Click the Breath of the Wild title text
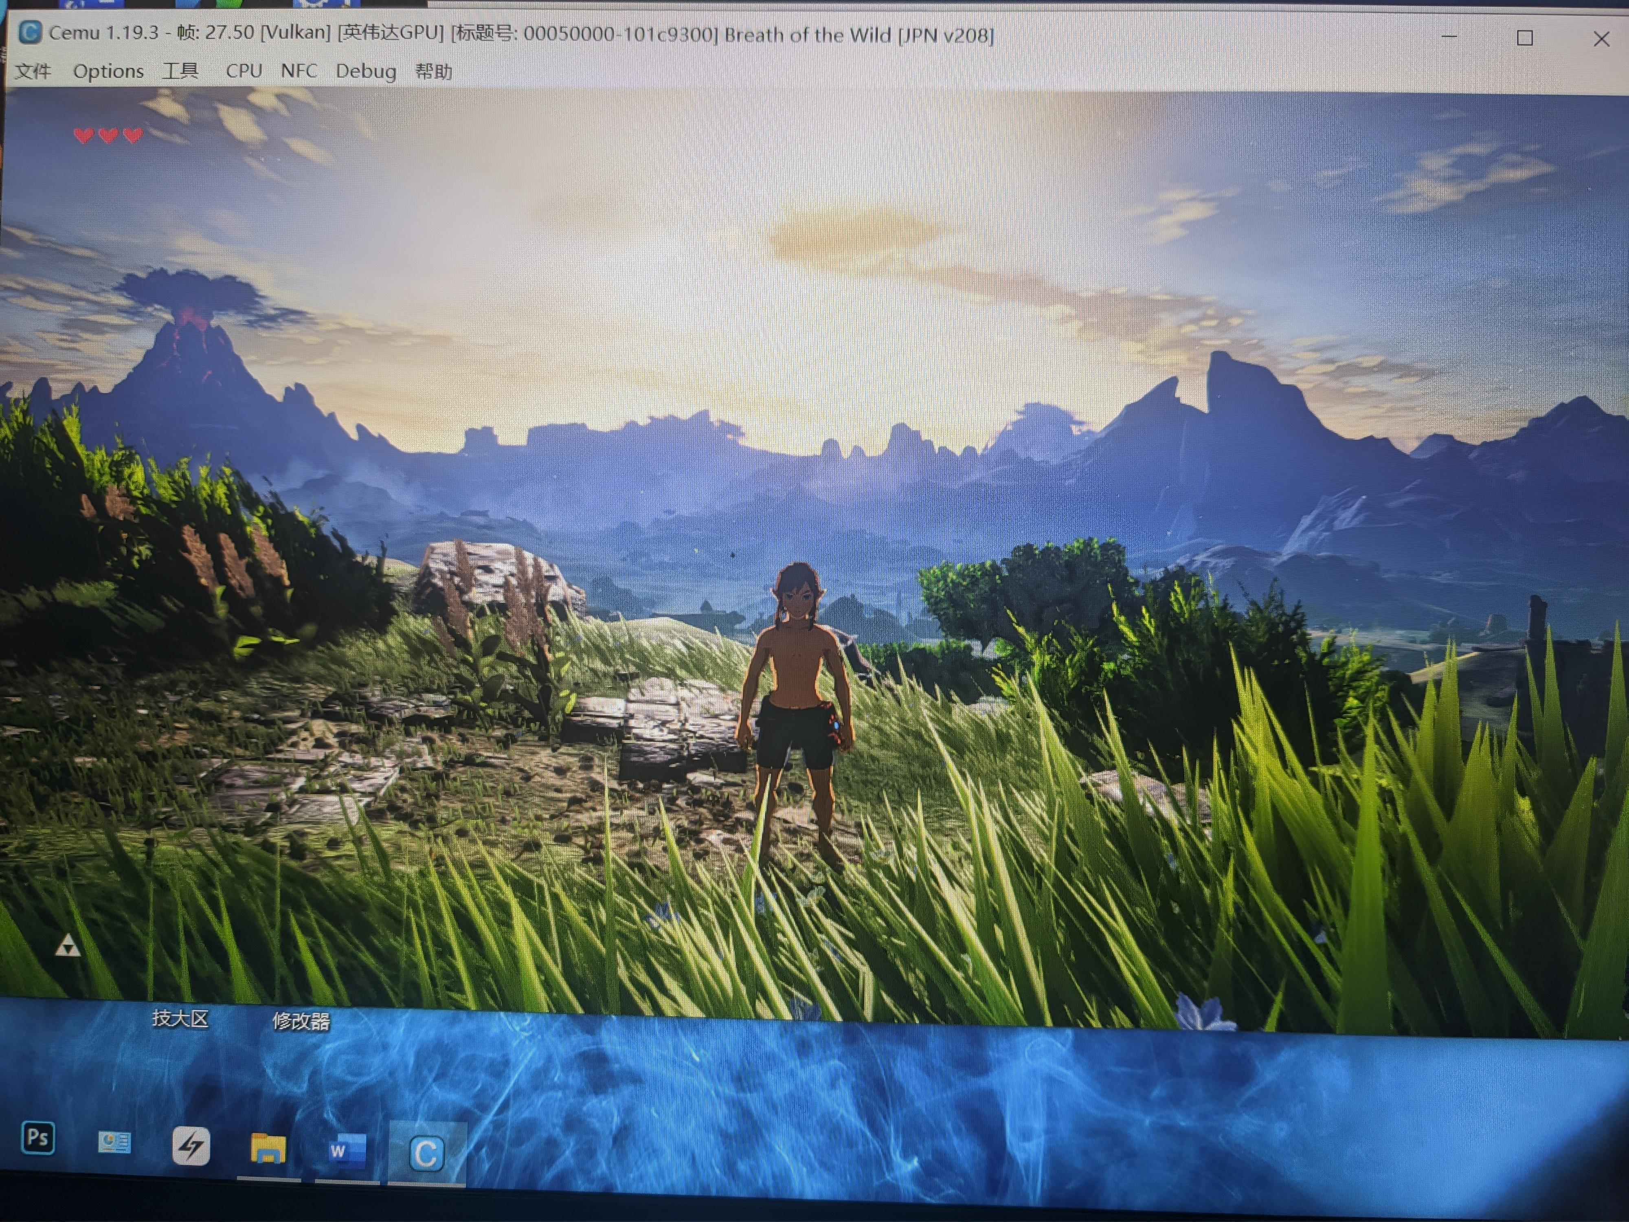The image size is (1629, 1222). 808,35
